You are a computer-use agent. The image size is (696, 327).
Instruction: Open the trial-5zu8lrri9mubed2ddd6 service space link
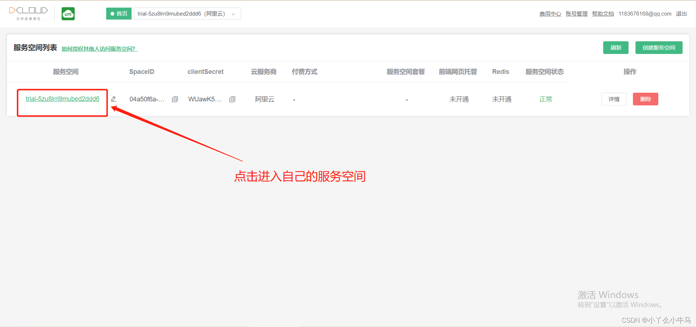62,99
